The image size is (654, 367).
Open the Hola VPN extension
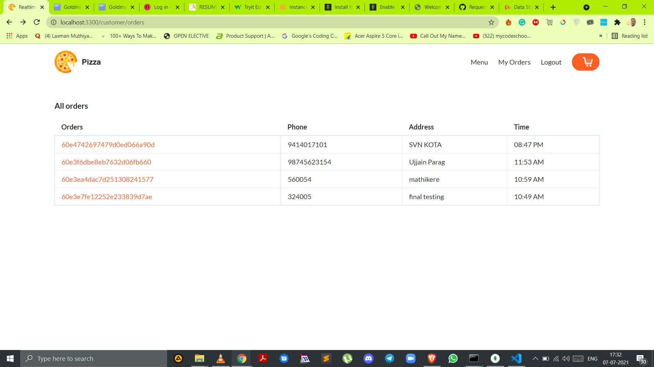[508, 22]
